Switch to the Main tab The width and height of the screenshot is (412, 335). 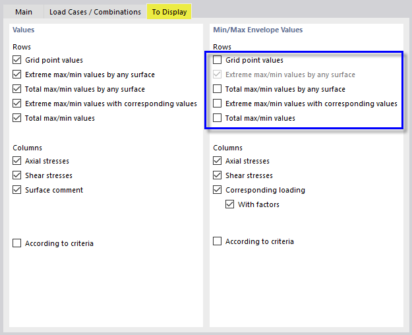point(24,12)
